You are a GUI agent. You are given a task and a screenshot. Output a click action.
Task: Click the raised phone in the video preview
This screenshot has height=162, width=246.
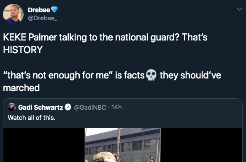point(152,159)
